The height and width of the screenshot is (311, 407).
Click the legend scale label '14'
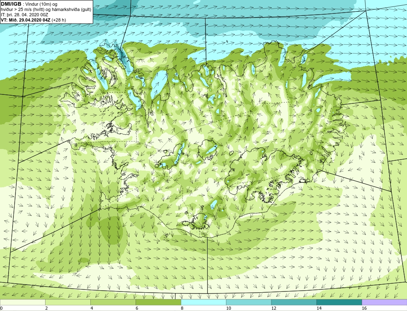319,308
